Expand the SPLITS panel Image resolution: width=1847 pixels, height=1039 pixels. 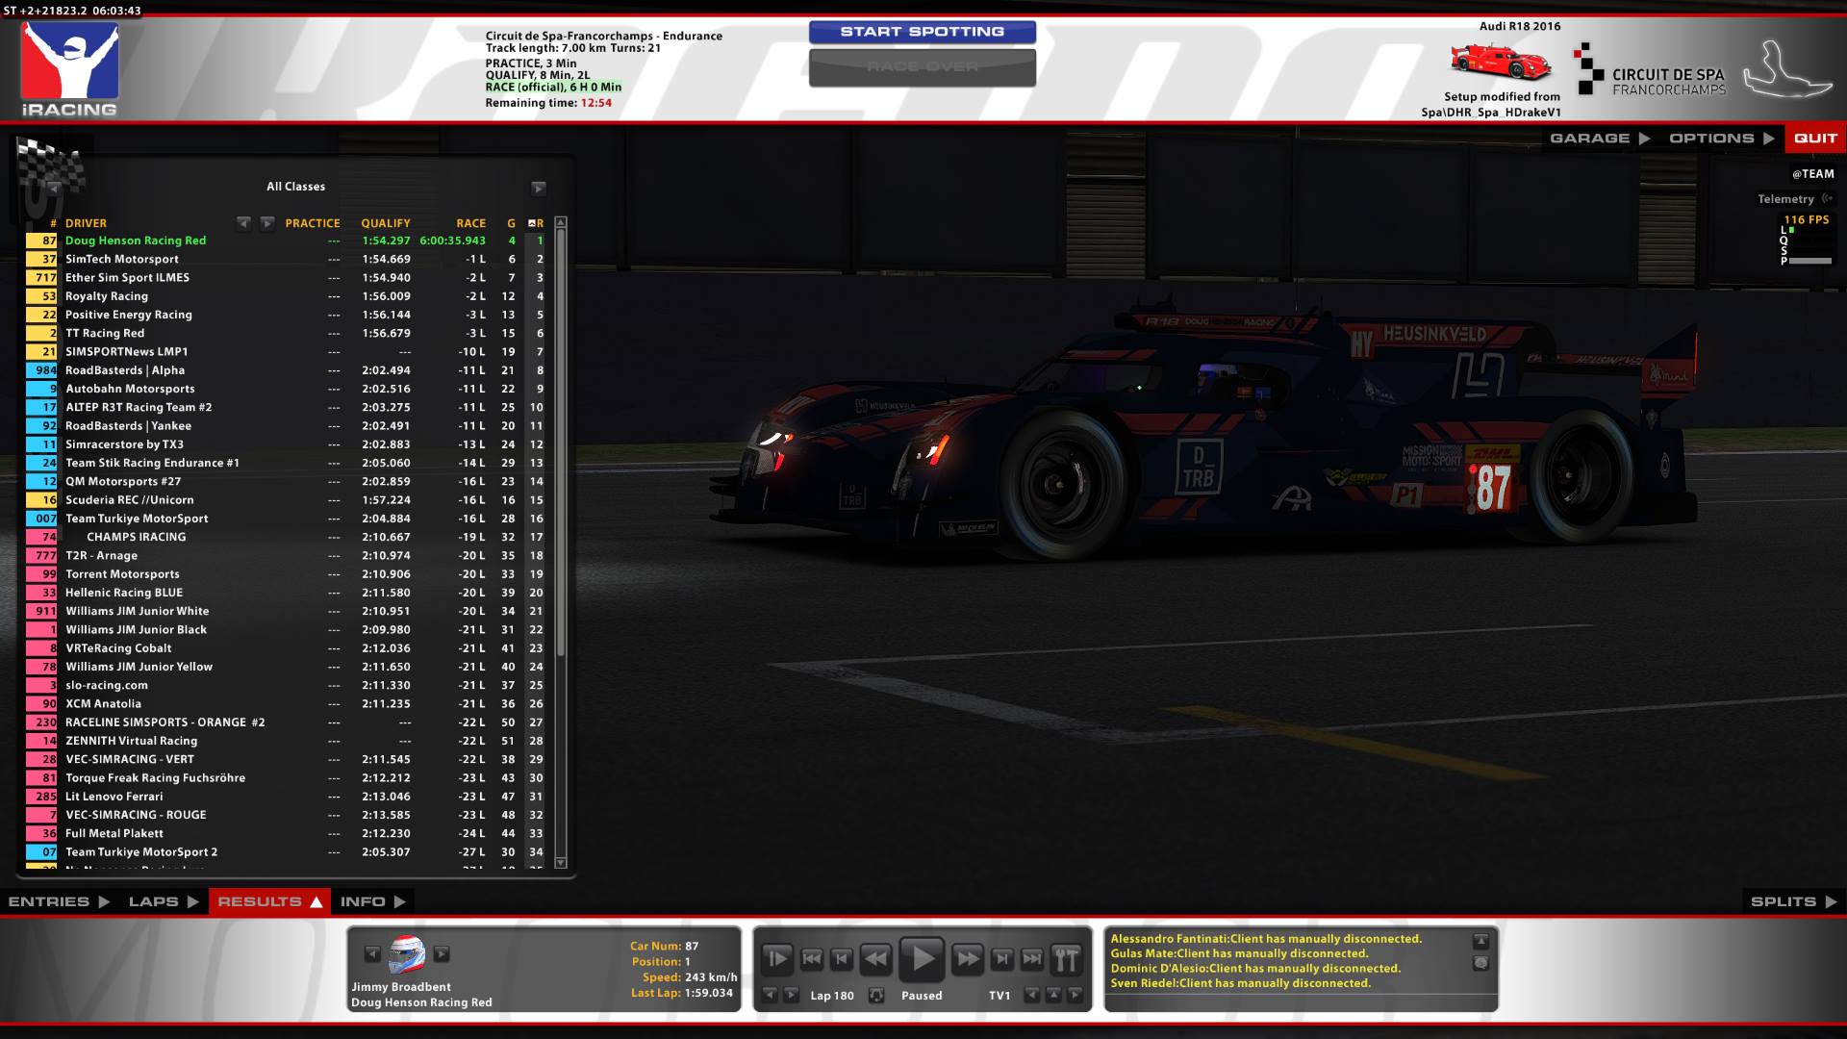coord(1794,901)
